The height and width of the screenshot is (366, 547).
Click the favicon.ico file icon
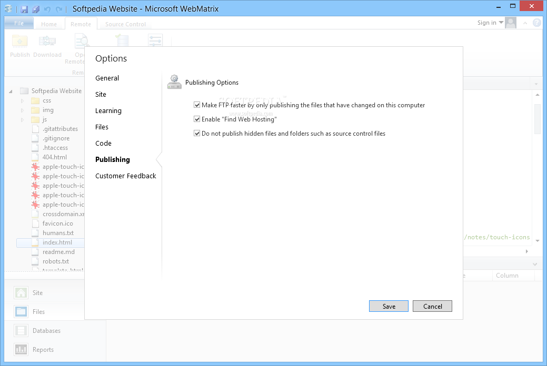[x=35, y=223]
